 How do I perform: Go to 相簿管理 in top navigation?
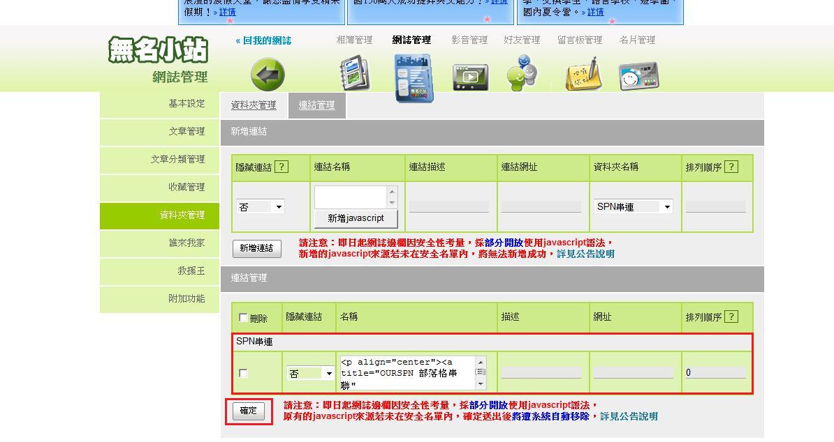coord(354,40)
